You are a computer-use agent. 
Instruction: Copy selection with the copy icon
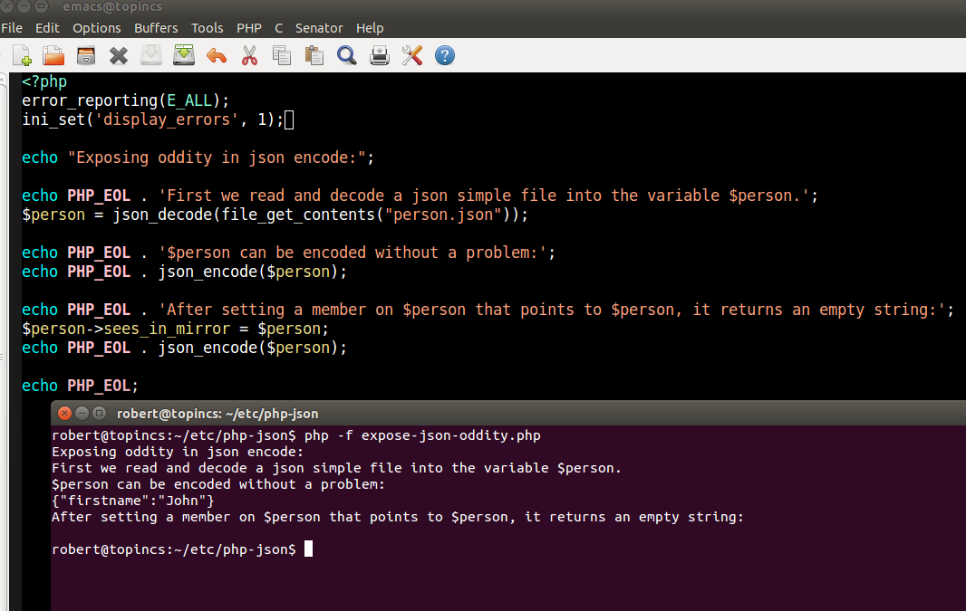pos(282,56)
